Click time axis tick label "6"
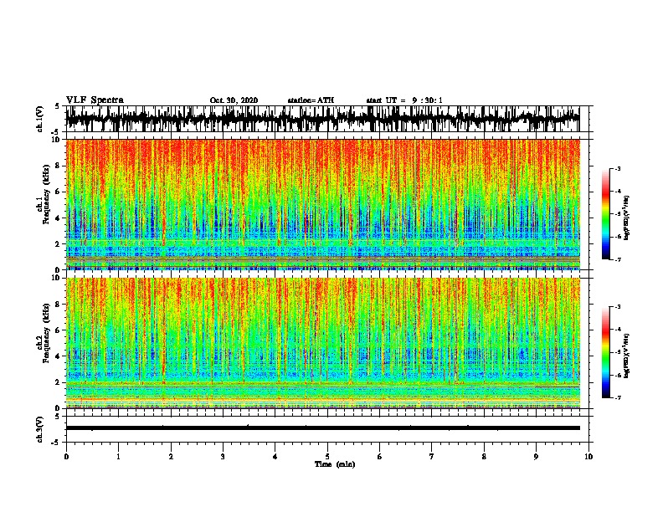Viewport: 663px width, 512px height. [x=380, y=457]
